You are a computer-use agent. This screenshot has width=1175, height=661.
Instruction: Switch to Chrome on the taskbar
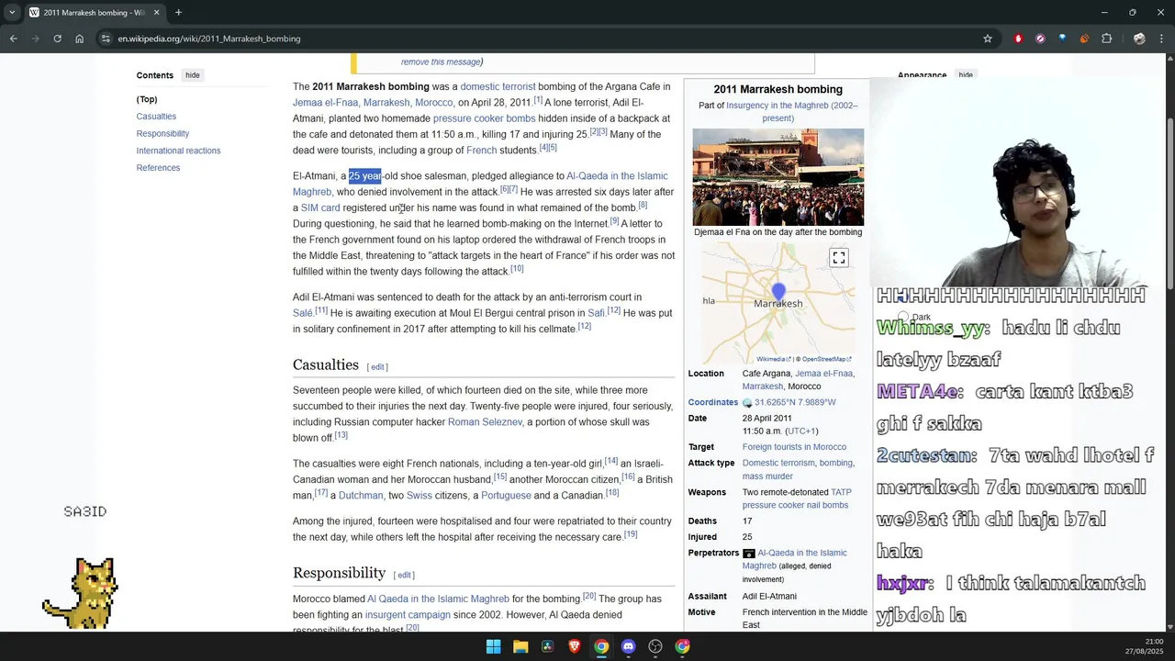click(x=601, y=646)
